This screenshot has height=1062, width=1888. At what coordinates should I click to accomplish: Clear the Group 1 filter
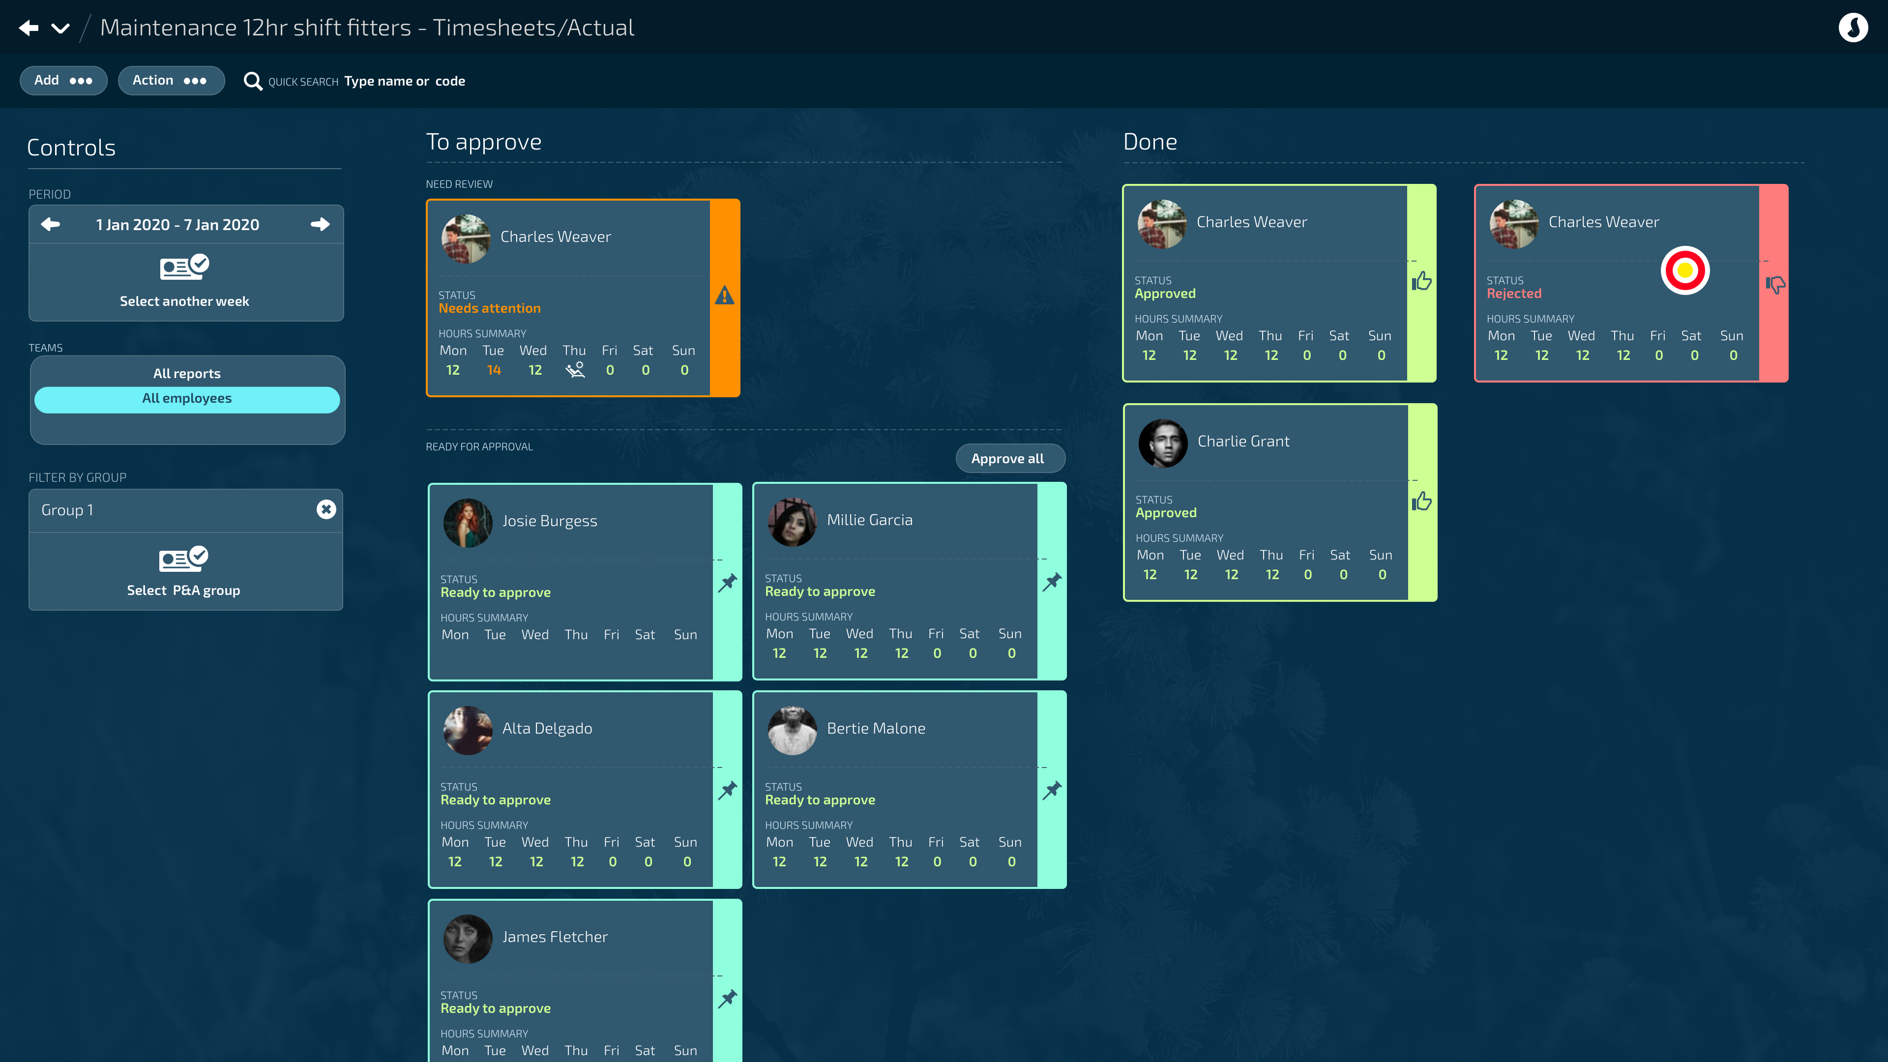pyautogui.click(x=326, y=509)
